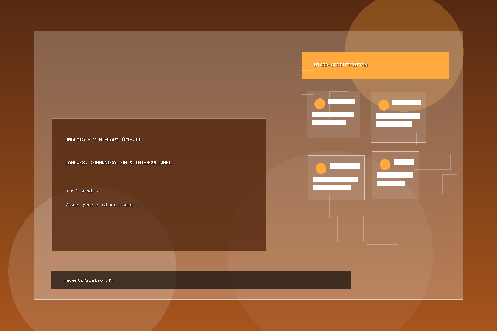
Task: Click the empty outlined square below the four cards
Action: 350,229
